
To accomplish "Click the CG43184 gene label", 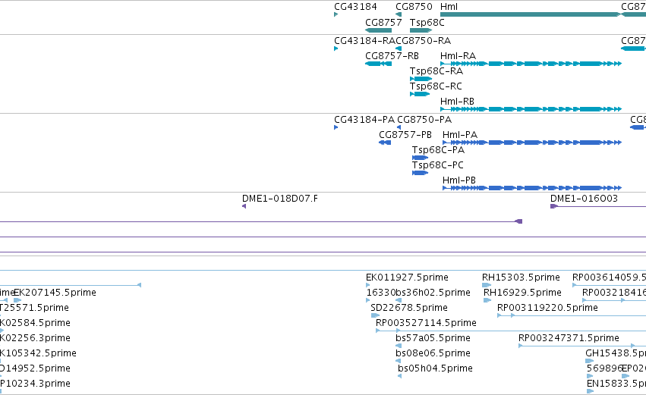I will pos(355,7).
